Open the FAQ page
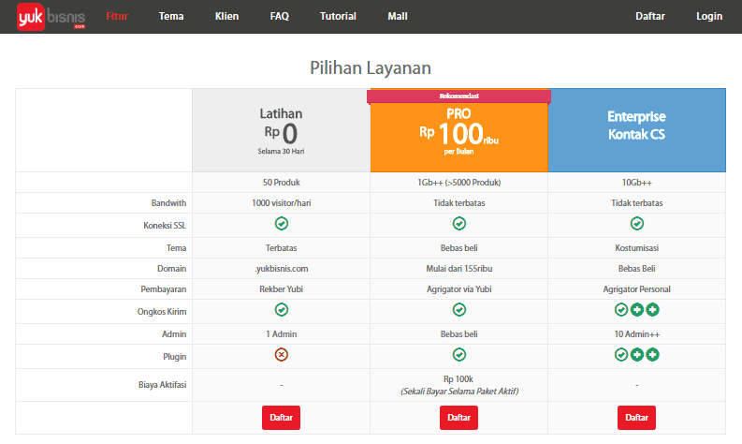 280,17
